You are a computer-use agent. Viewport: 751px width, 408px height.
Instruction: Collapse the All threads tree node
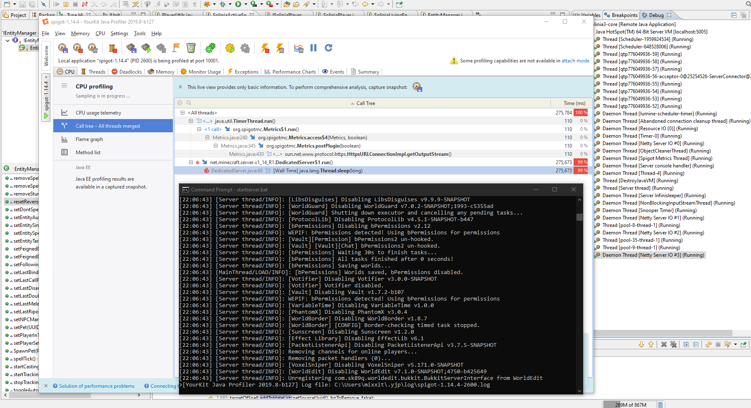(182, 113)
